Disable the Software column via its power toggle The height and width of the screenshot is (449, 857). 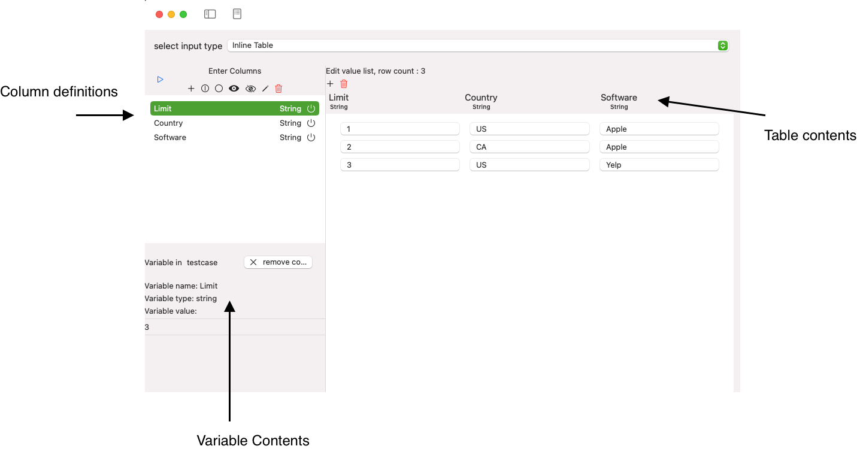pos(311,137)
